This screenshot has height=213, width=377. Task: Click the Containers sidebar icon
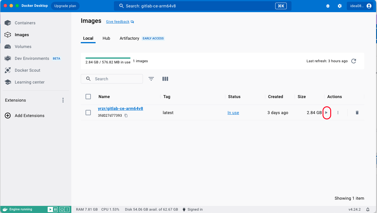coord(8,23)
